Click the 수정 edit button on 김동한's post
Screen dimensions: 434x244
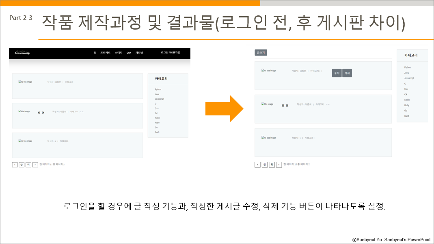tap(337, 73)
